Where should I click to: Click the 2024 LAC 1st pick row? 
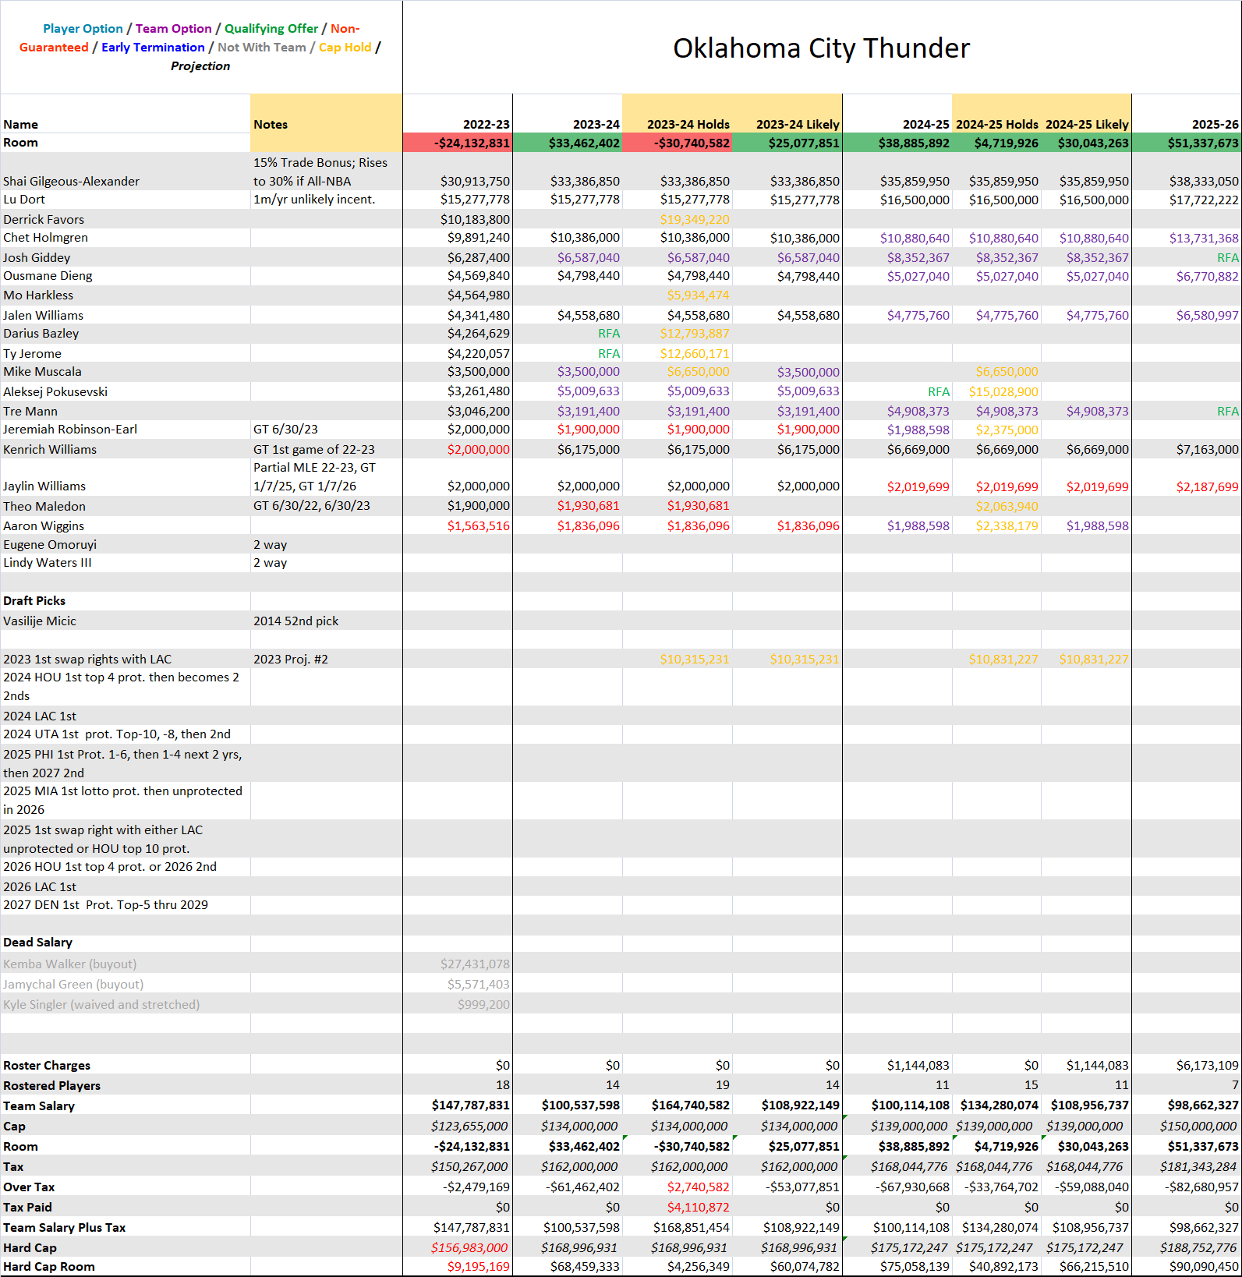[40, 716]
